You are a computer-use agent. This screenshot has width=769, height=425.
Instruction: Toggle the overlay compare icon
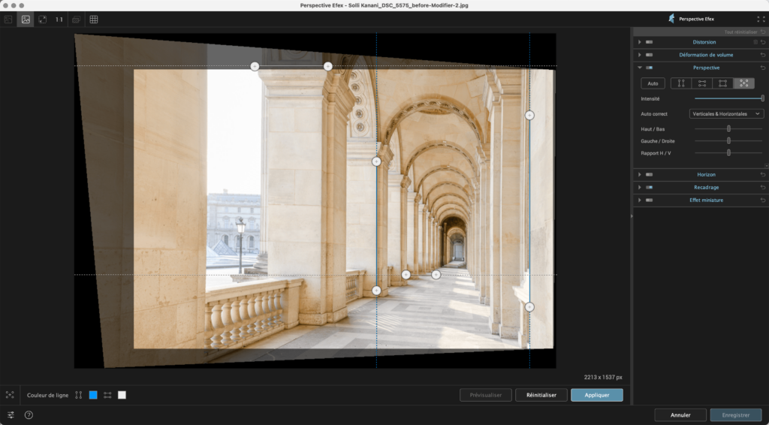coord(76,20)
